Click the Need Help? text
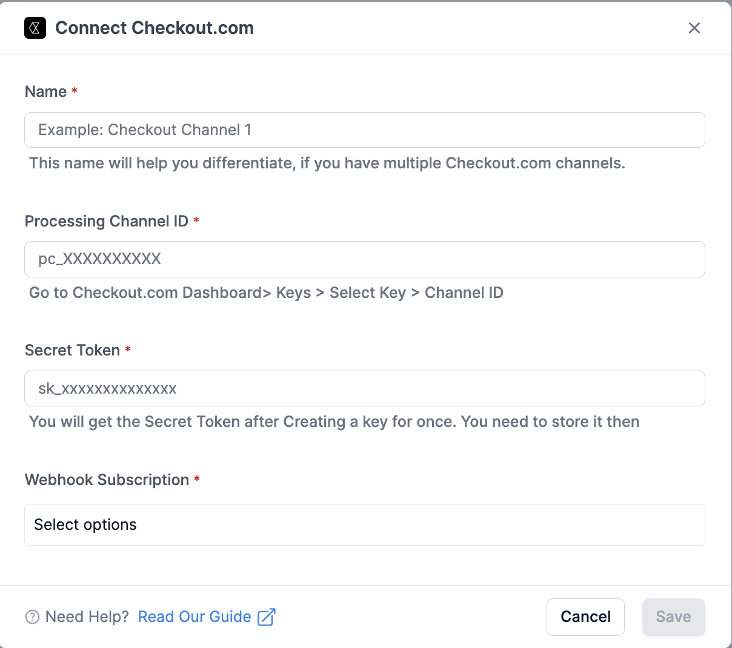The width and height of the screenshot is (732, 648). pos(87,617)
